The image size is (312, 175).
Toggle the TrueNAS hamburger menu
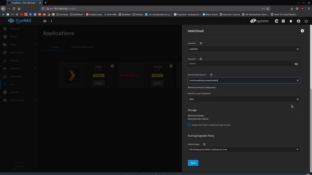45,21
